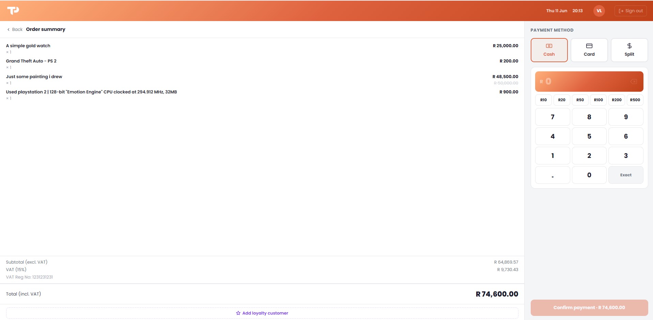
Task: Add loyalty customer to order
Action: pos(262,313)
